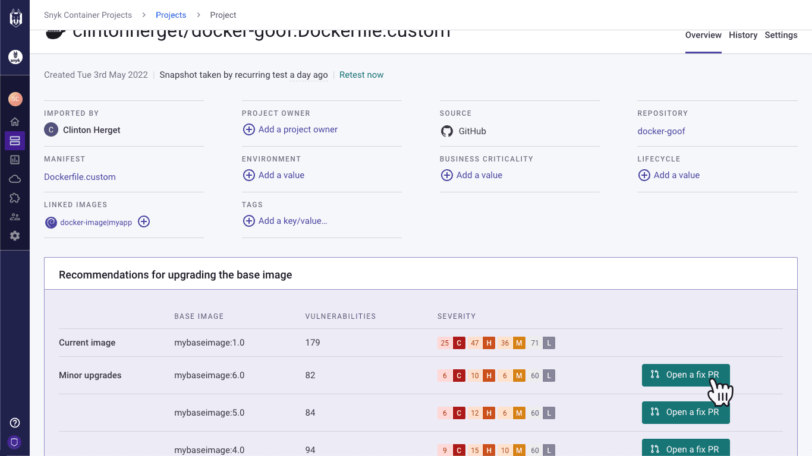This screenshot has width=812, height=456.
Task: Open the docker-goof repository link
Action: click(x=661, y=131)
